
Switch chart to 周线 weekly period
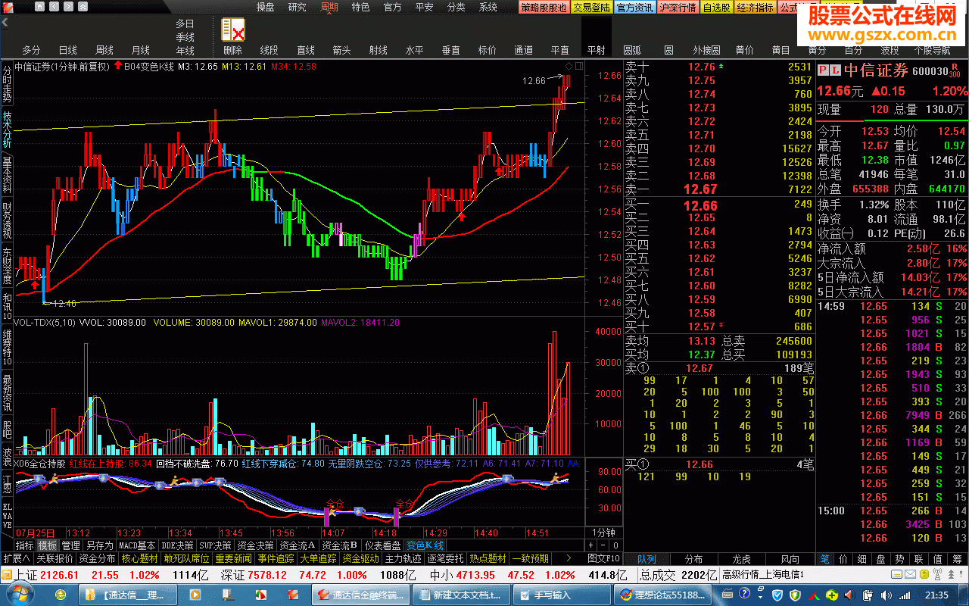pos(104,50)
